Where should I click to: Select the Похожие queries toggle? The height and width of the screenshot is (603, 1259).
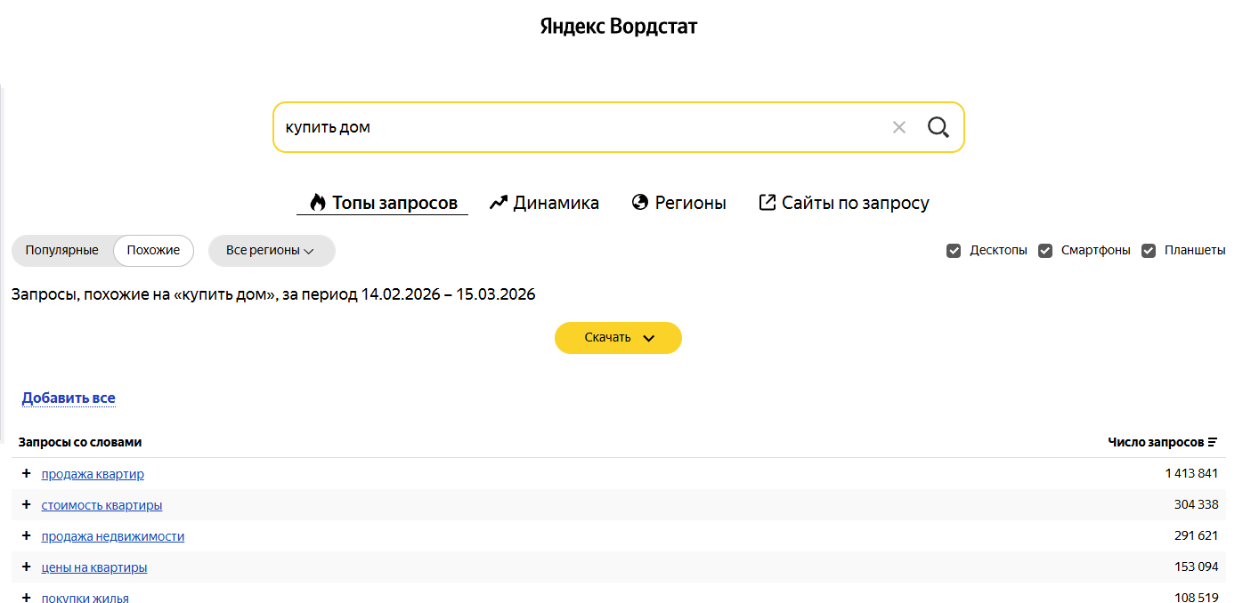click(153, 251)
